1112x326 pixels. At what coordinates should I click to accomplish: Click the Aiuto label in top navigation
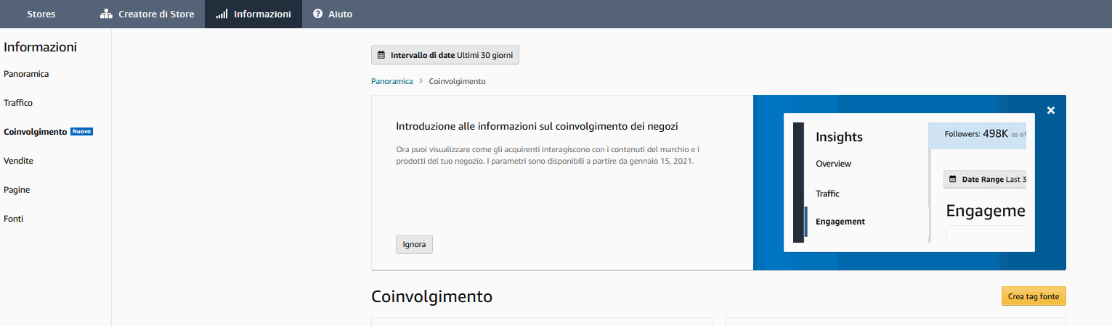340,14
